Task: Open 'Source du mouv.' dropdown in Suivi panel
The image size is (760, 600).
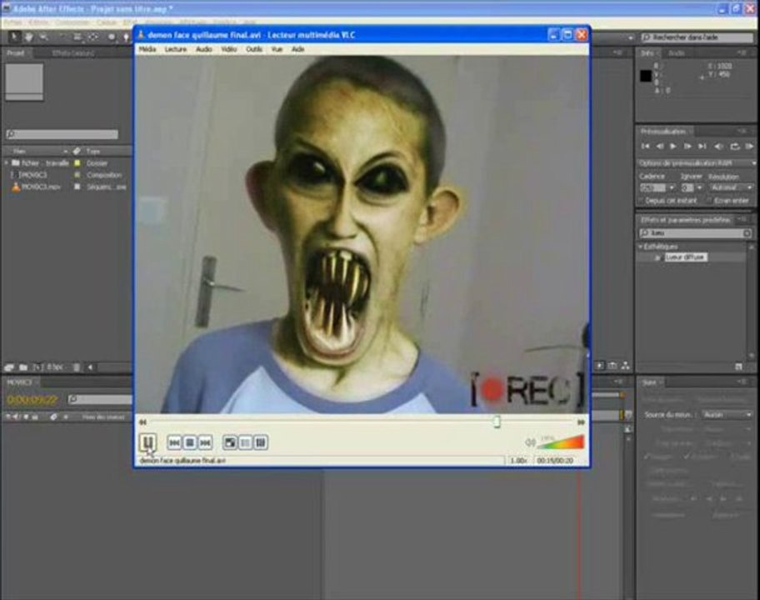Action: (x=727, y=415)
